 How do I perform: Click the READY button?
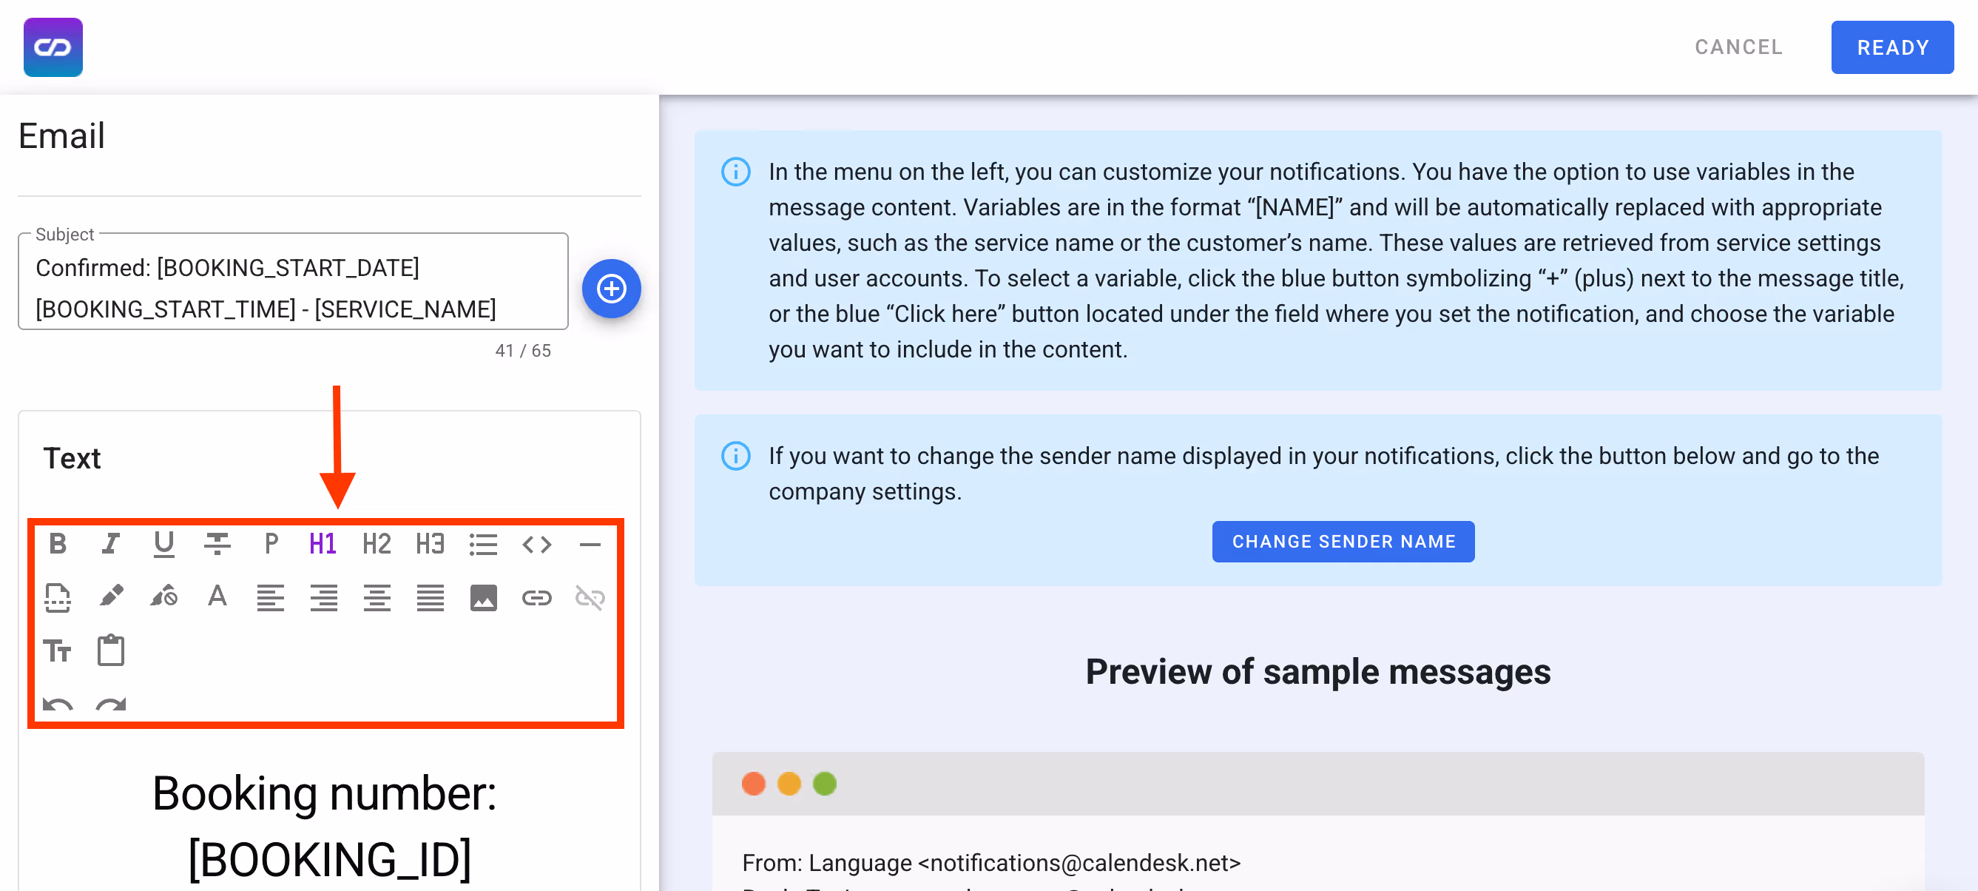pyautogui.click(x=1892, y=47)
